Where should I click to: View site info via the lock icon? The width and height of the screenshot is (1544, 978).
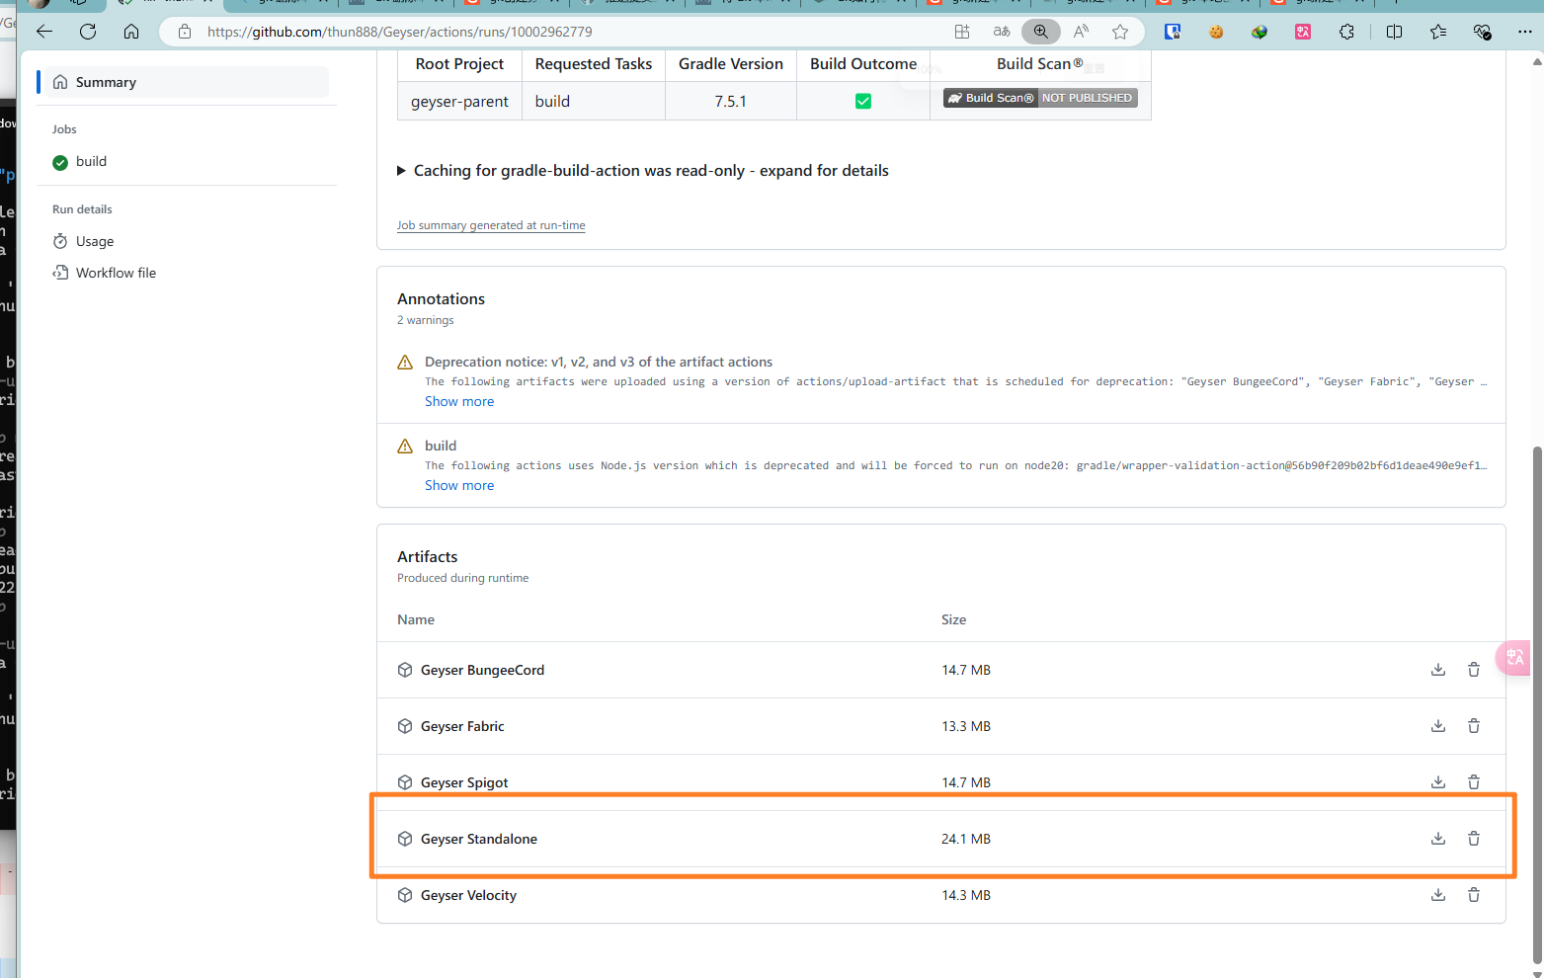pyautogui.click(x=184, y=32)
